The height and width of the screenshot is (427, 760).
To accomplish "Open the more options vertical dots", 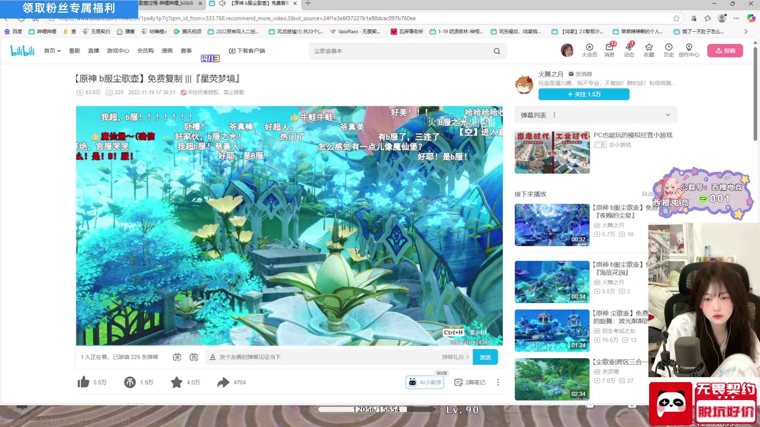I will (x=498, y=382).
